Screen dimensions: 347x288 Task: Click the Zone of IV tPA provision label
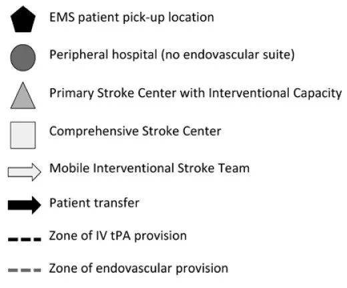point(118,236)
